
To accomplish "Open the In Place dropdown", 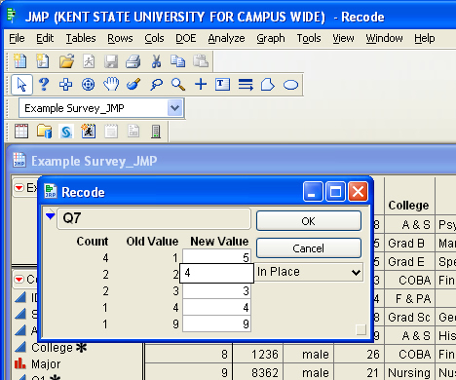I will [x=309, y=272].
